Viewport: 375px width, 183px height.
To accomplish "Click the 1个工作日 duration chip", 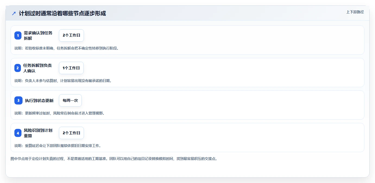I will pos(71,68).
